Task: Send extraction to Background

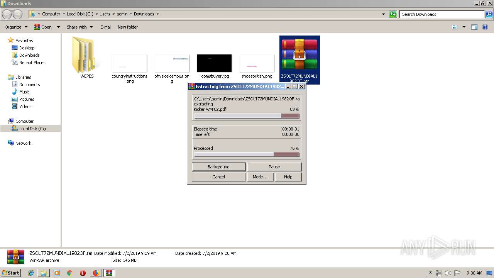Action: pyautogui.click(x=218, y=167)
